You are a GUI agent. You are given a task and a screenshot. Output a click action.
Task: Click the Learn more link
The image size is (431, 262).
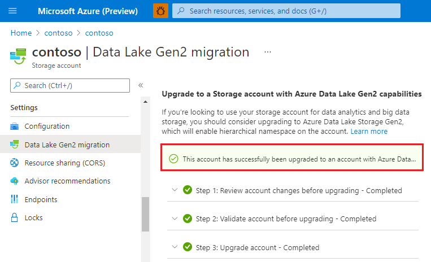pos(369,131)
